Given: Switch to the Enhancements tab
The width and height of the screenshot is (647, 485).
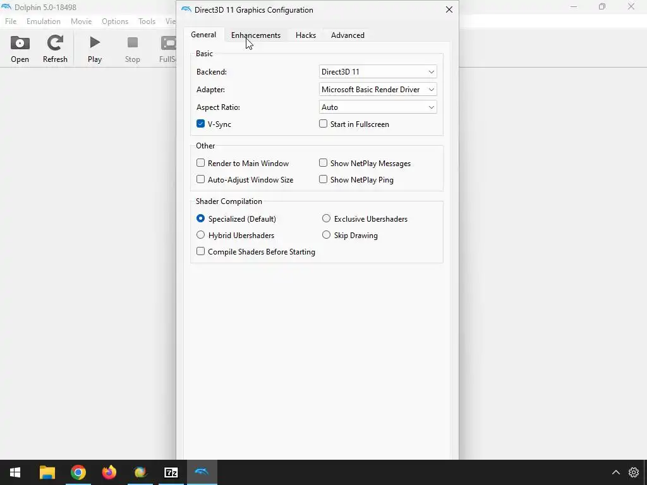Looking at the screenshot, I should (255, 35).
